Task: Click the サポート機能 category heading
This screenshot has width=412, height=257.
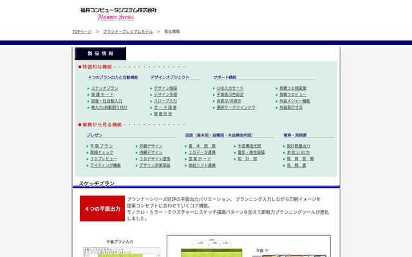Action: [225, 77]
